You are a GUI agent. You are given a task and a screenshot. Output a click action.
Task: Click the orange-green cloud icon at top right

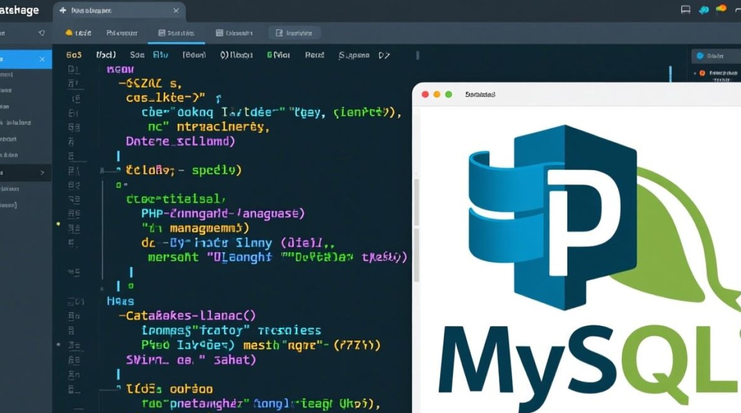(721, 9)
